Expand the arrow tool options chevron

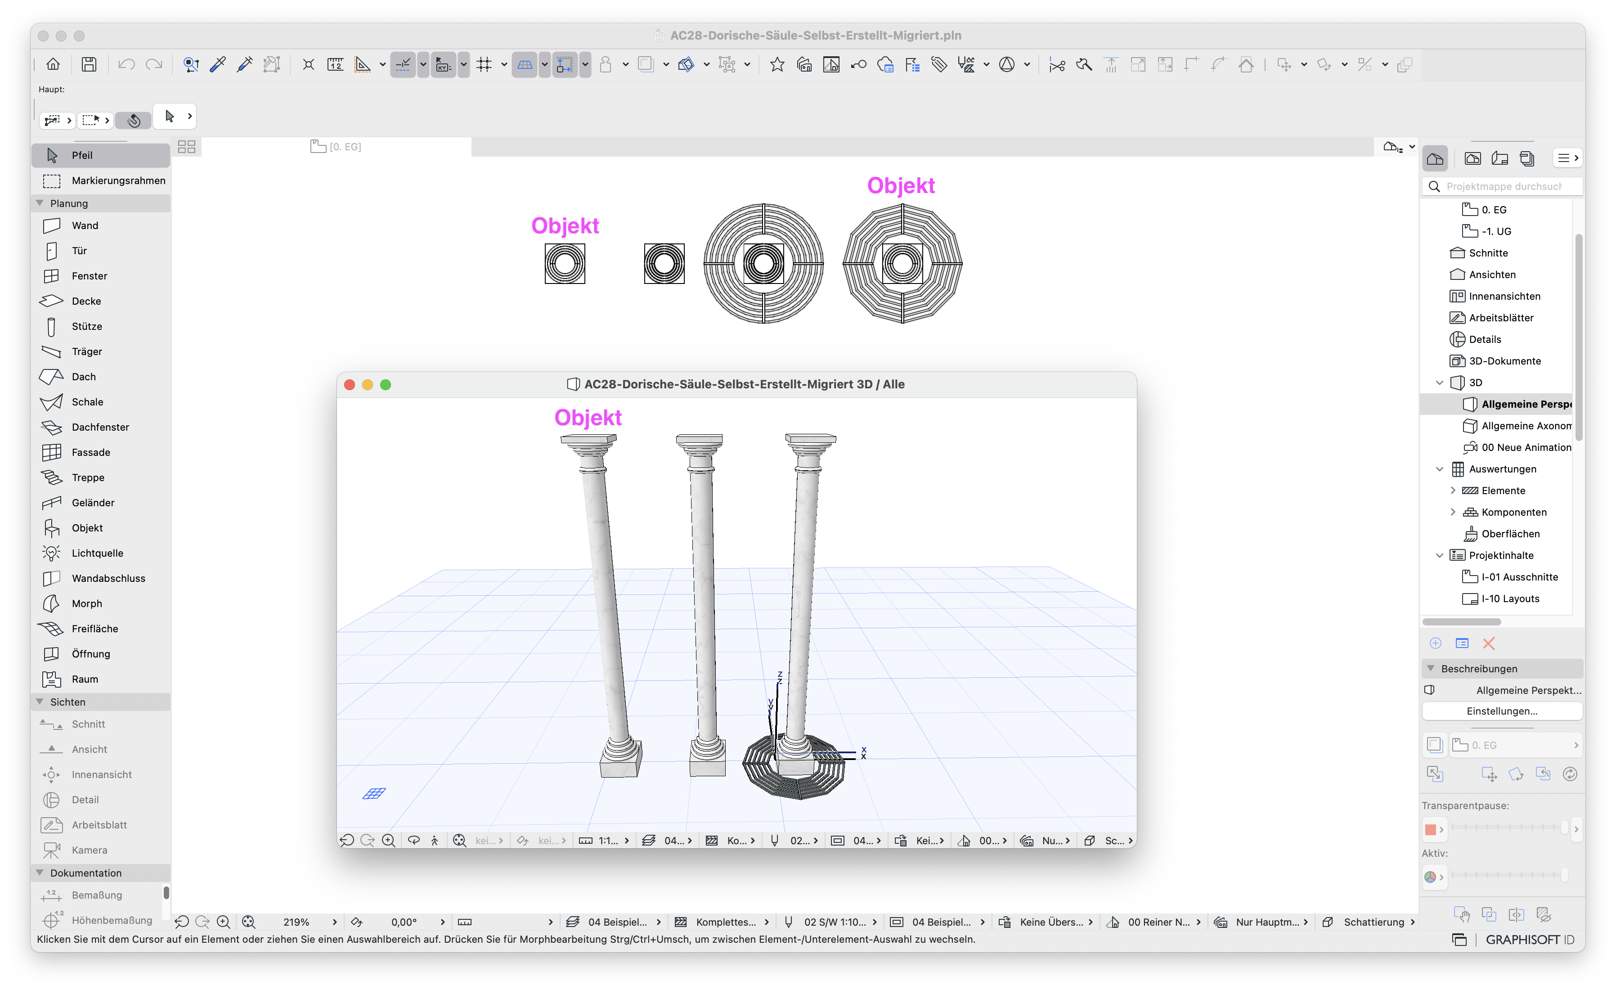pos(189,116)
